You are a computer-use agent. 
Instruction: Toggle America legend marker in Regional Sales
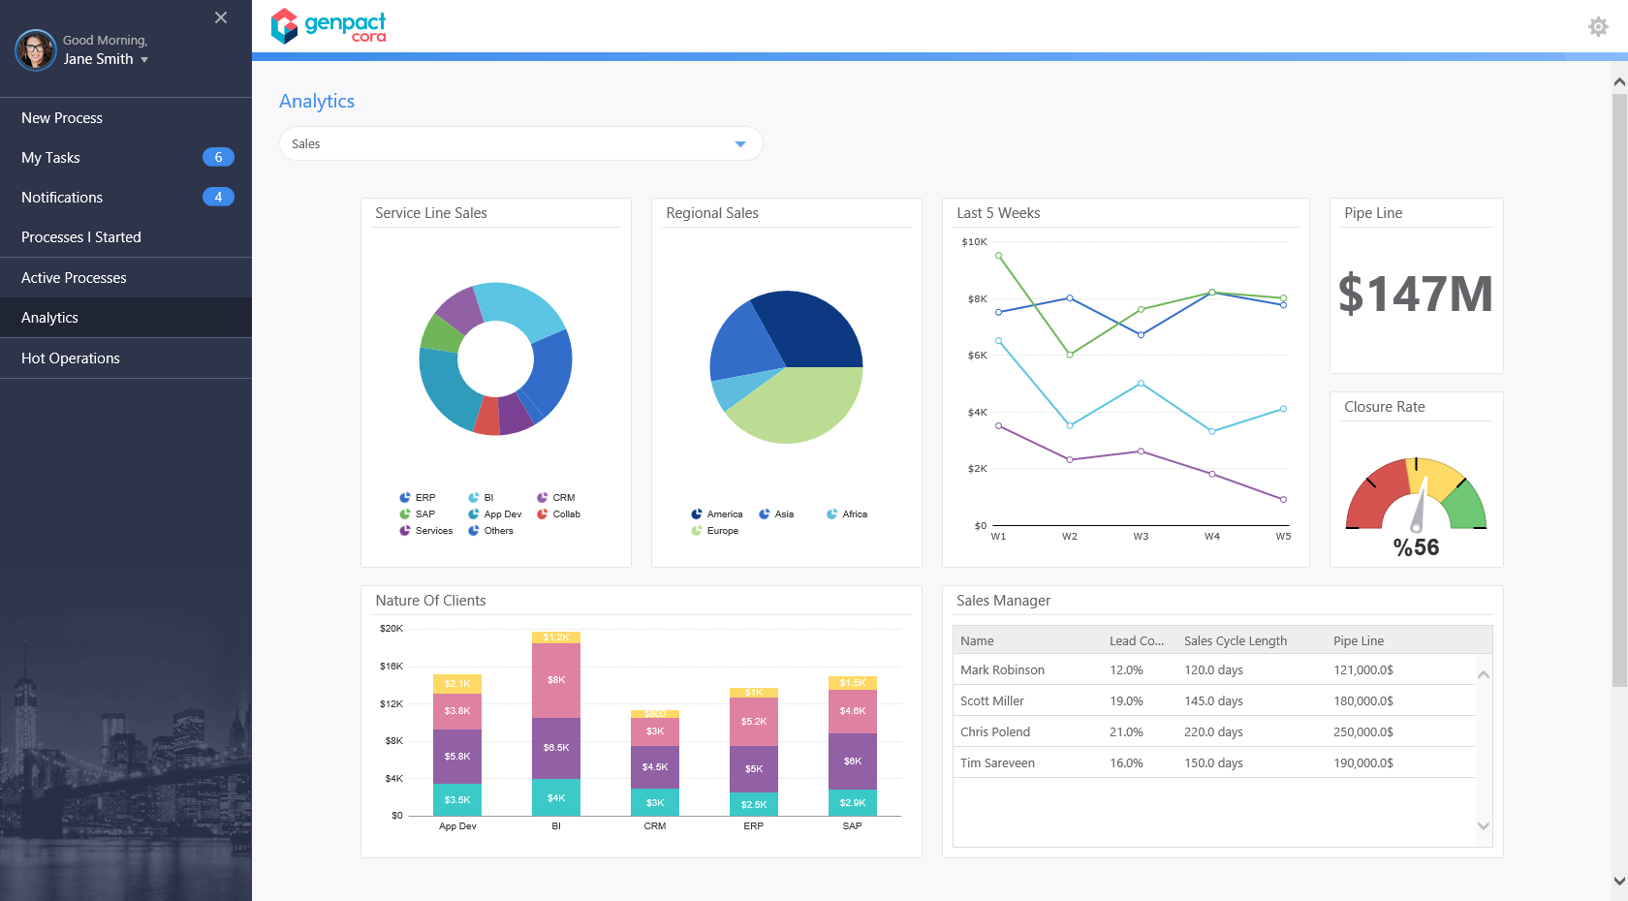697,514
